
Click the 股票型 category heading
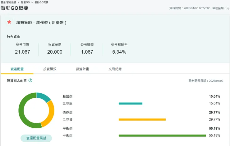67,96
